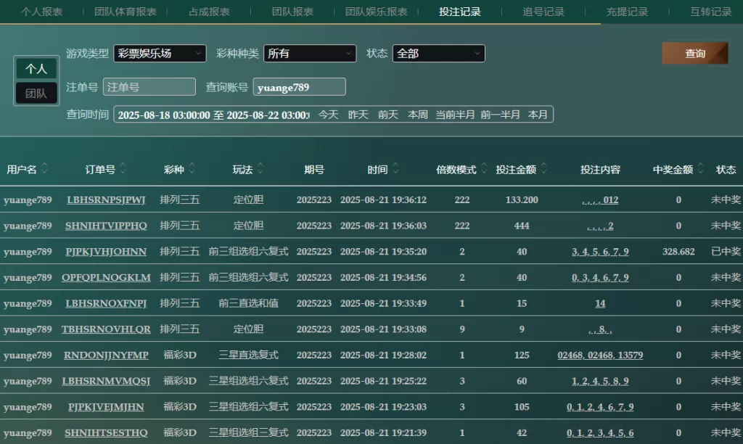View bet content 0, 3, 4, 6, 7, 9

coord(600,278)
